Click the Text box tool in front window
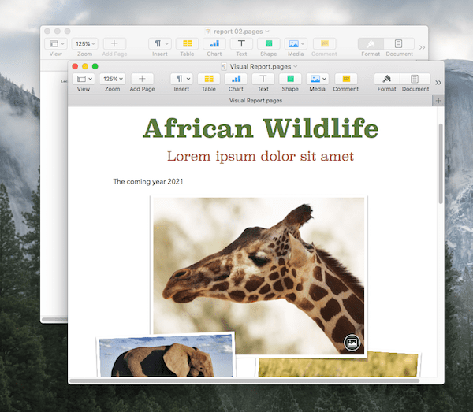This screenshot has height=412, width=473. coord(263,79)
